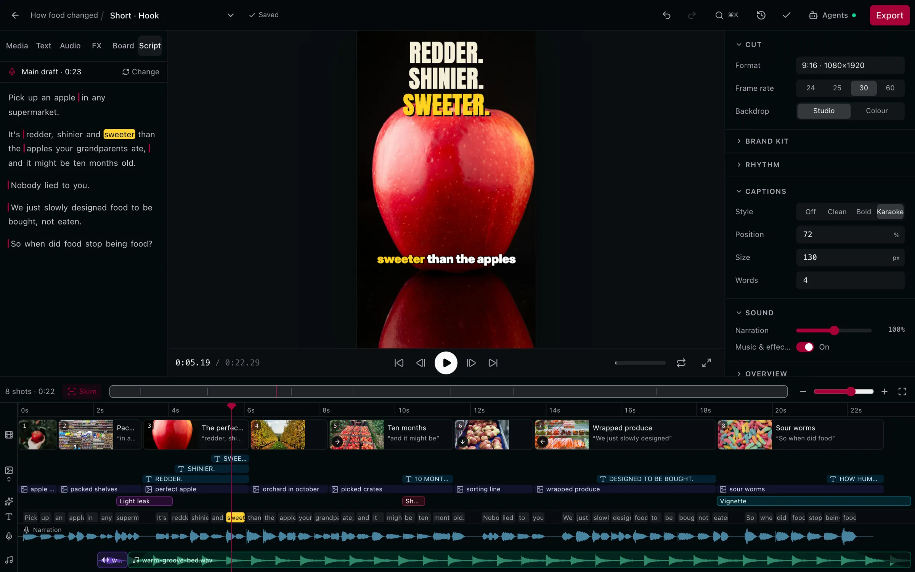Screen dimensions: 915x572
Task: Zoom in timeline with plus icon
Action: pyautogui.click(x=884, y=392)
